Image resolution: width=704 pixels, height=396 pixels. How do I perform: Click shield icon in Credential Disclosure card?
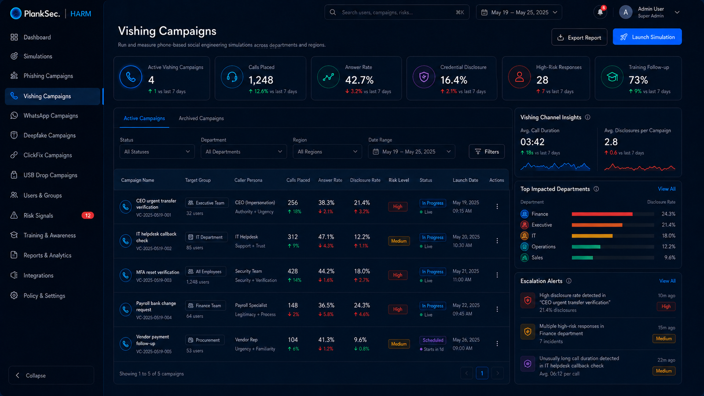(424, 77)
